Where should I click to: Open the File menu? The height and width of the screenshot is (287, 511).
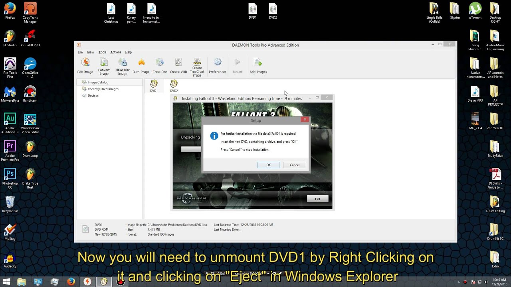coord(80,52)
